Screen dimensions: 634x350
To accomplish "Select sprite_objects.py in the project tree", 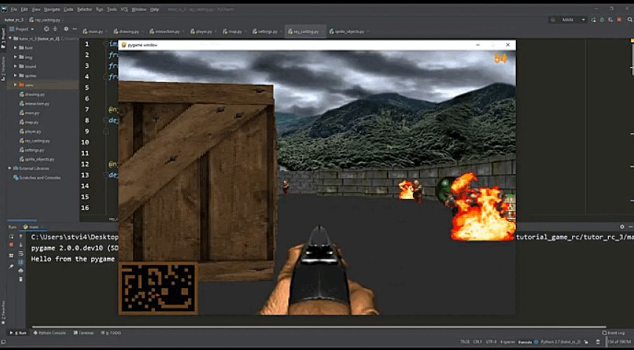I will (x=37, y=159).
